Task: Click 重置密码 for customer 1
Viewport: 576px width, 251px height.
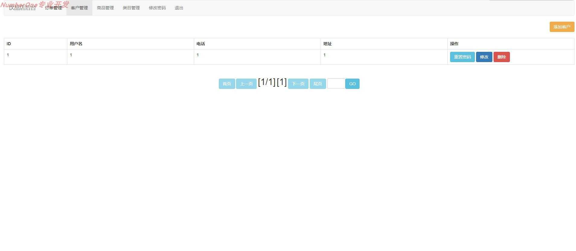Action: click(x=462, y=57)
